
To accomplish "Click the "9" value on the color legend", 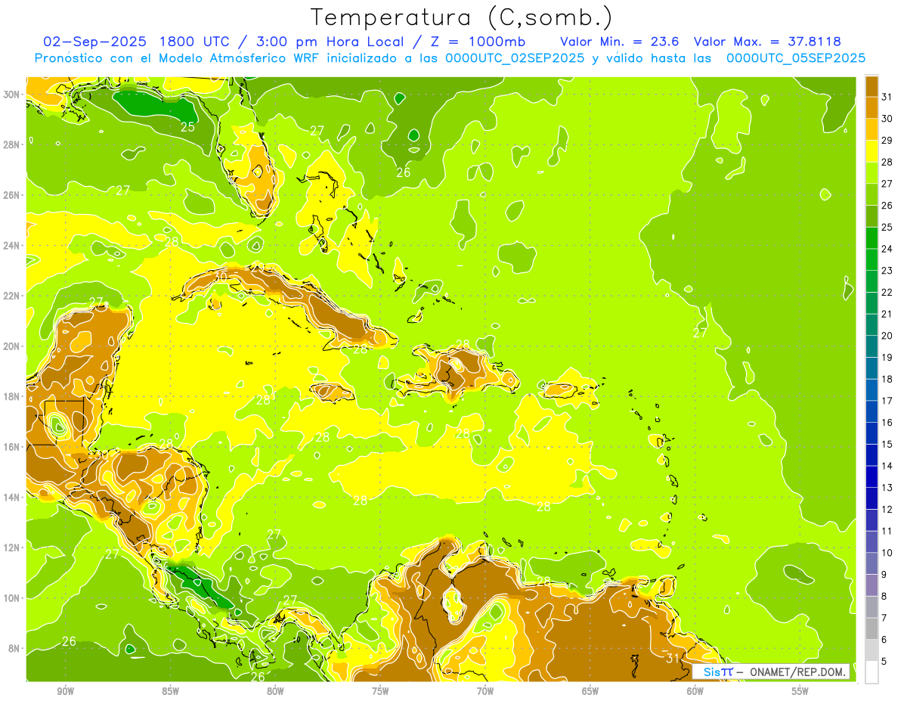I will [884, 575].
